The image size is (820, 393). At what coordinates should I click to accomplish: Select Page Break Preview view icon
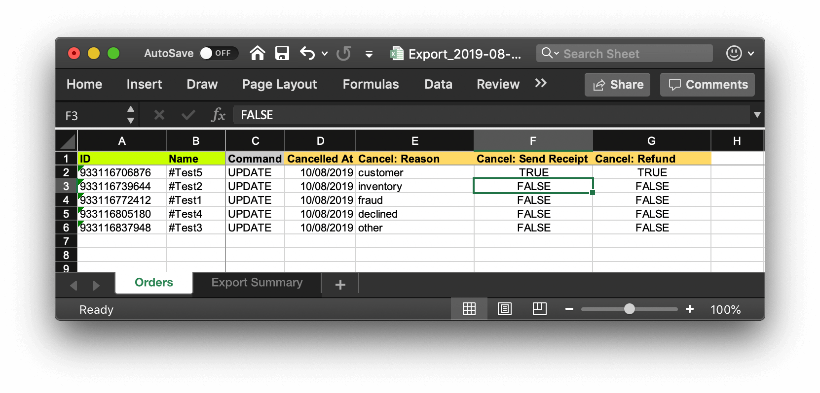[539, 309]
